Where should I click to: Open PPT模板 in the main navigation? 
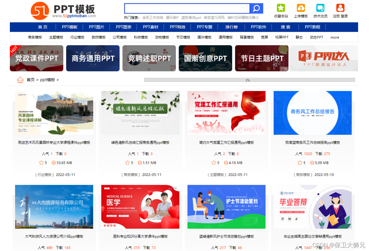click(70, 27)
